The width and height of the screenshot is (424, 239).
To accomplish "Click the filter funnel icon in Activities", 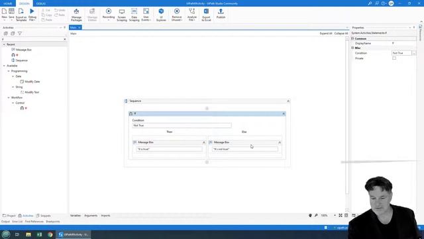I will click(x=20, y=33).
